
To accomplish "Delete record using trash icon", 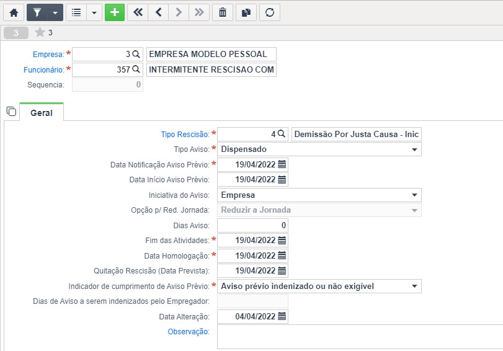I will 222,12.
